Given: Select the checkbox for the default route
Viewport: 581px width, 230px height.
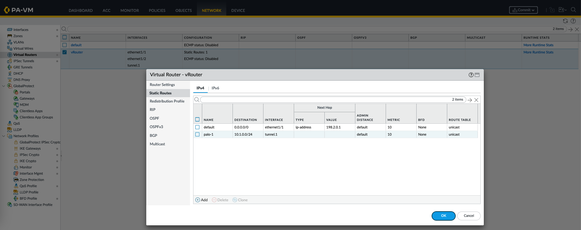Looking at the screenshot, I should (x=197, y=127).
